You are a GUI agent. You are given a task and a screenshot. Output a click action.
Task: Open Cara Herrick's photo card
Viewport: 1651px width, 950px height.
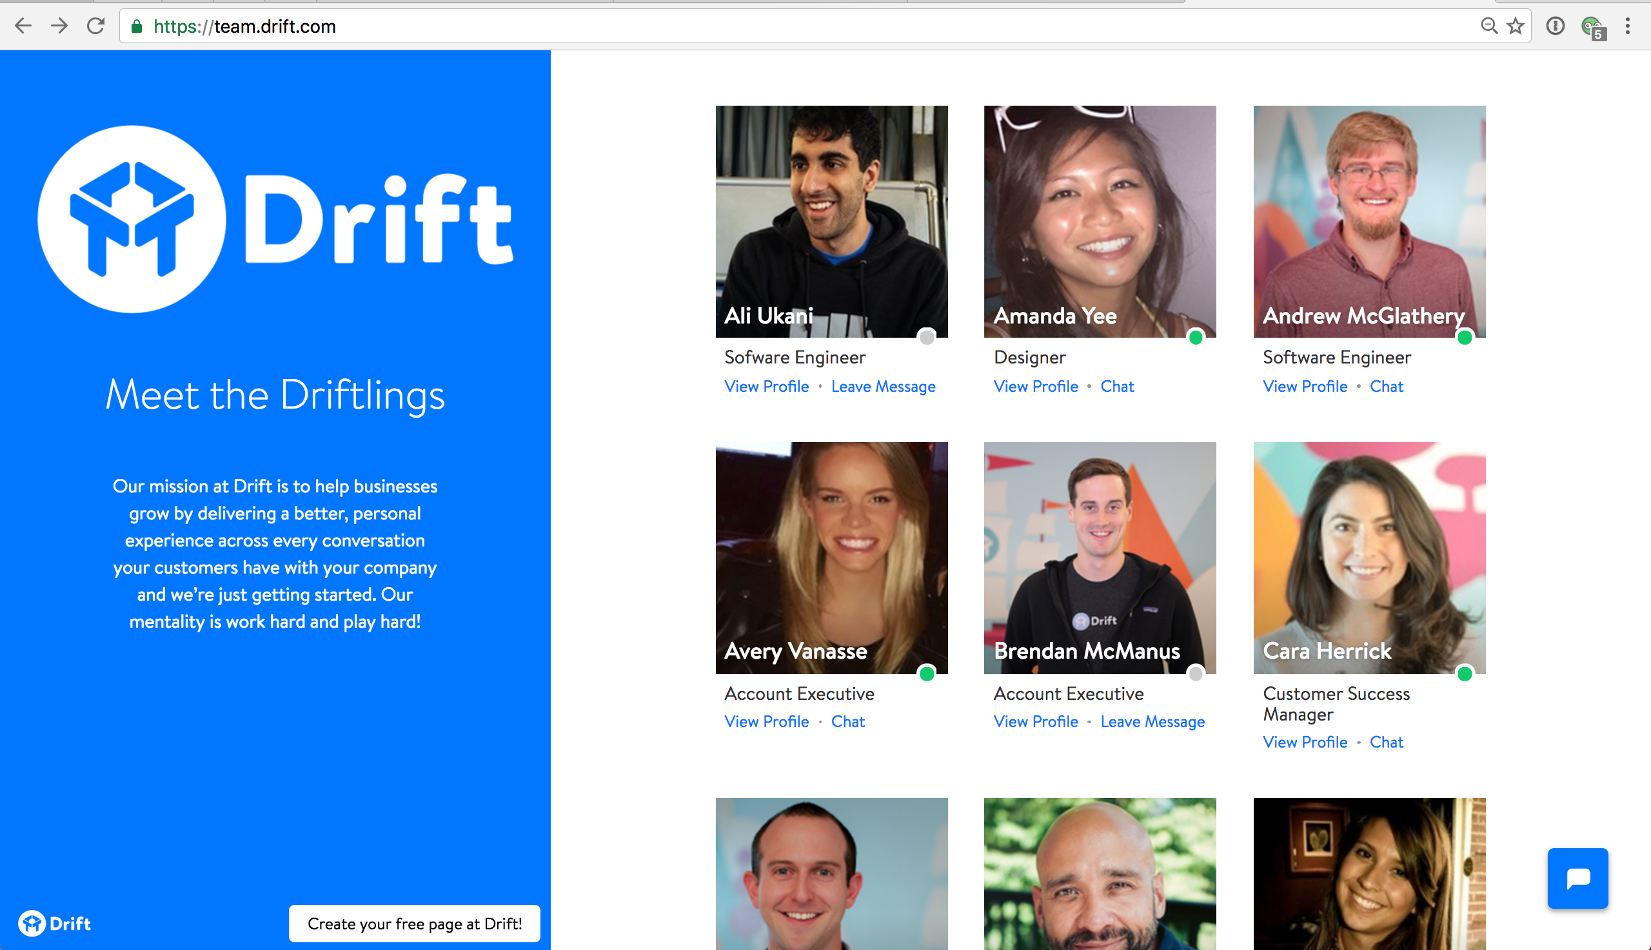(x=1369, y=558)
